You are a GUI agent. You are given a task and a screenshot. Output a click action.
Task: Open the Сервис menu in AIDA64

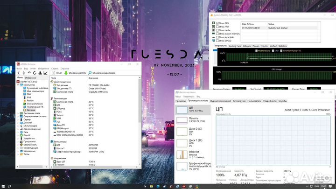[x=55, y=69]
